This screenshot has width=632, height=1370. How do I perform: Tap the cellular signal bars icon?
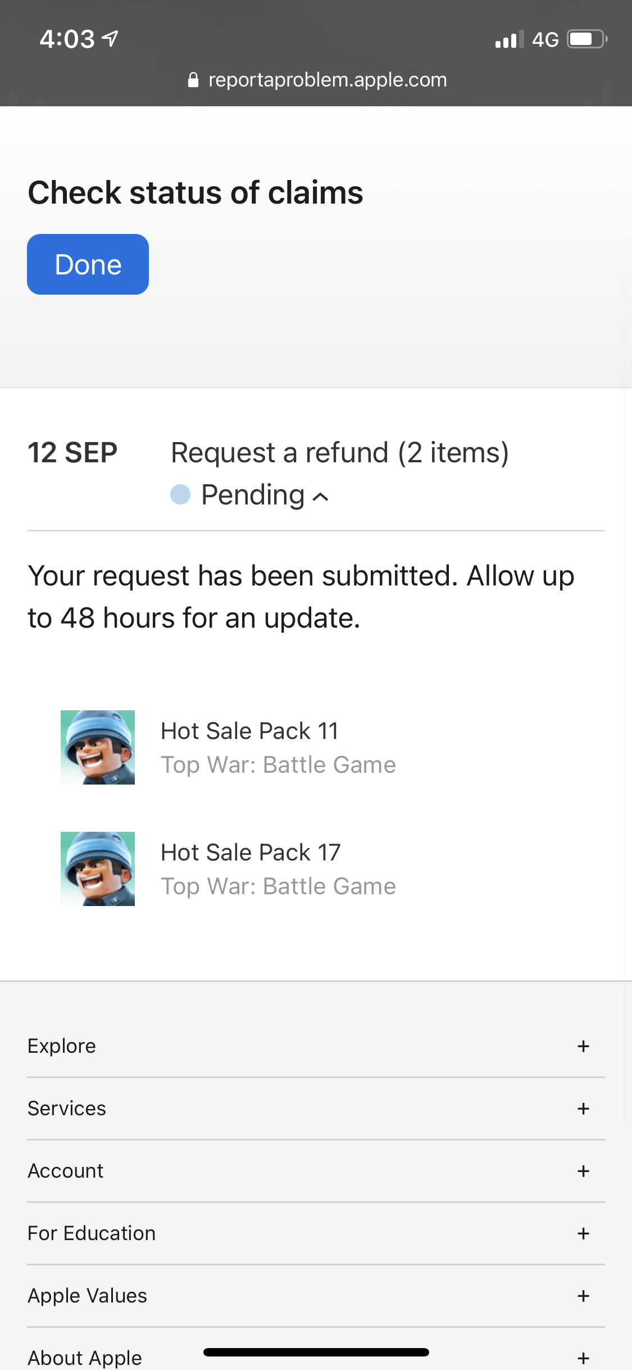(509, 39)
